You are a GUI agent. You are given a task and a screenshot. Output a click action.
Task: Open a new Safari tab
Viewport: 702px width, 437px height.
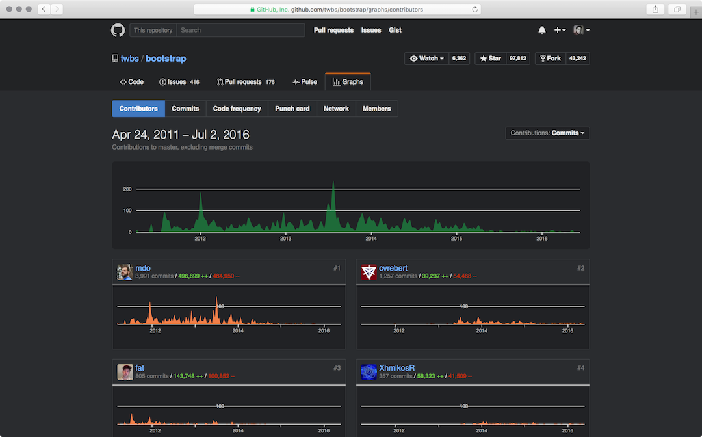click(695, 12)
